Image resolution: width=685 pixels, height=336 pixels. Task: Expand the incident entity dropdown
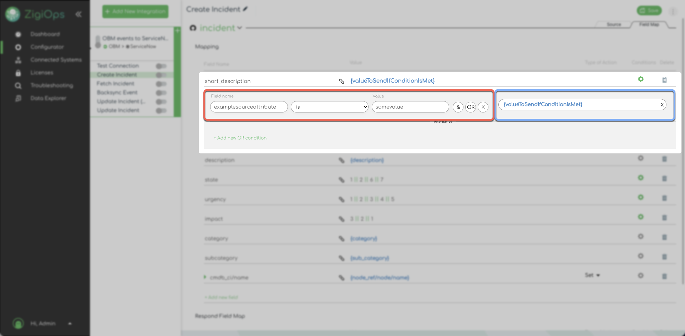tap(239, 28)
